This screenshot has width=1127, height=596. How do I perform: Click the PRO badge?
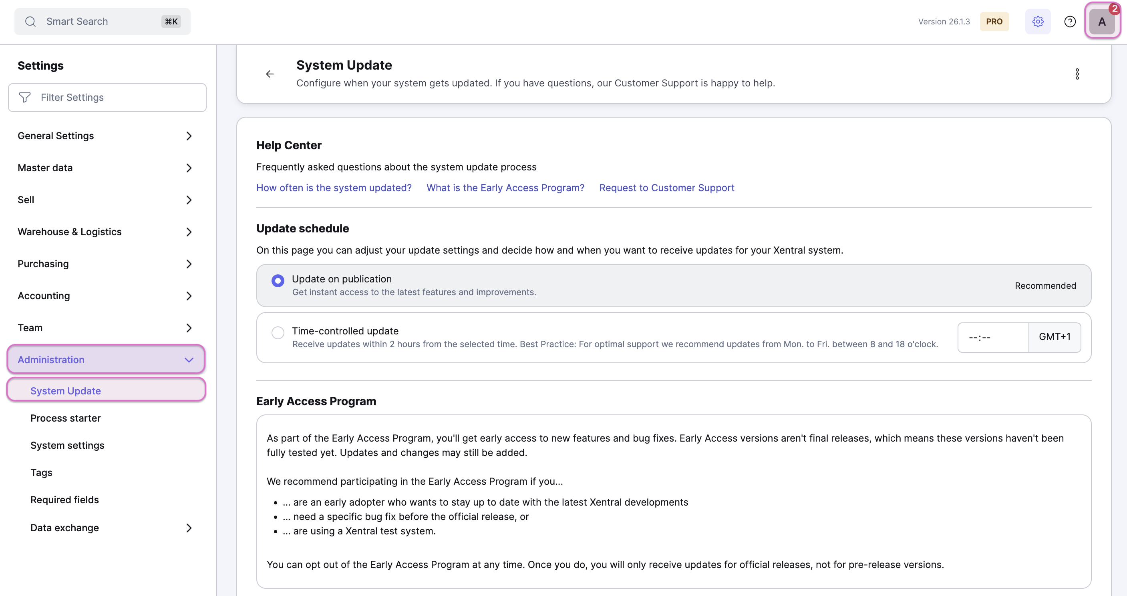click(x=994, y=21)
